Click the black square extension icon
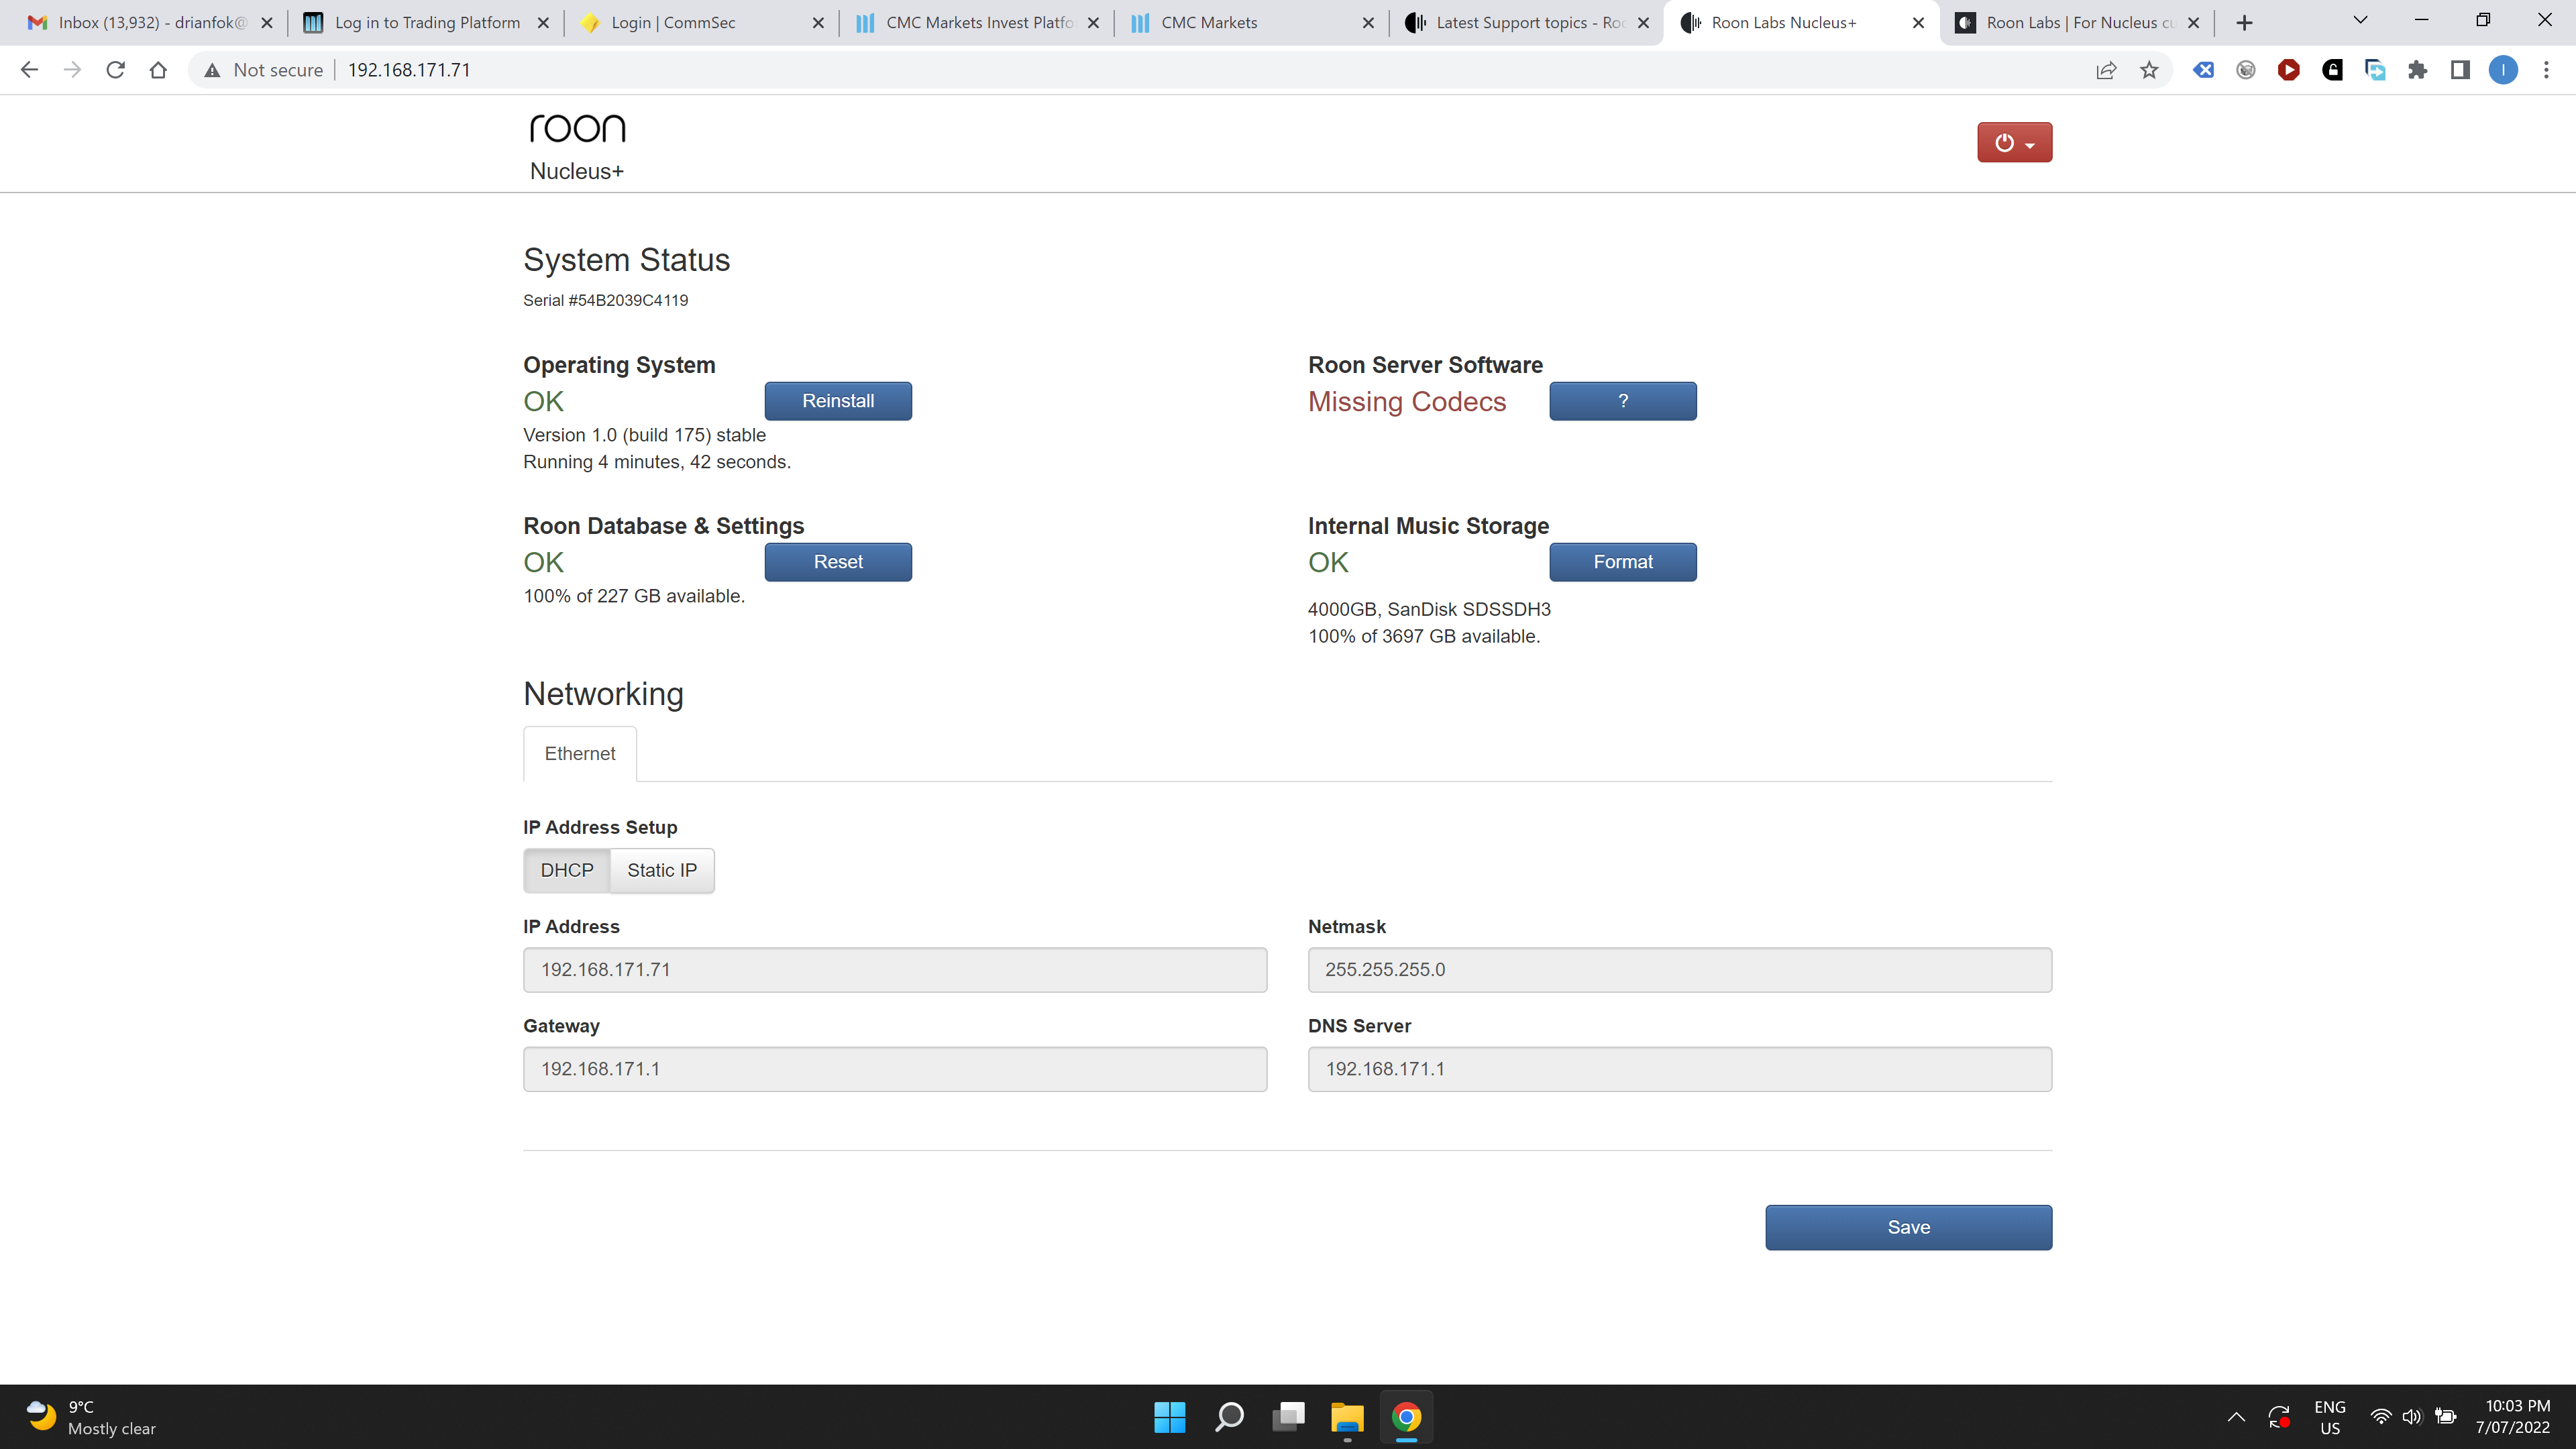The width and height of the screenshot is (2576, 1449). click(x=2332, y=70)
